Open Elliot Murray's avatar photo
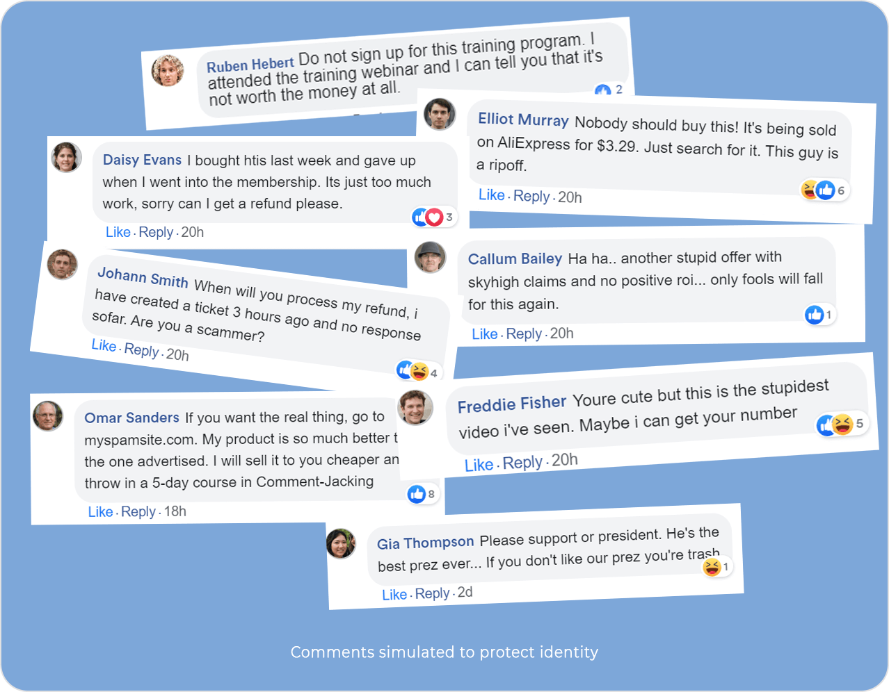Screen dimensions: 889x692 pos(440,115)
